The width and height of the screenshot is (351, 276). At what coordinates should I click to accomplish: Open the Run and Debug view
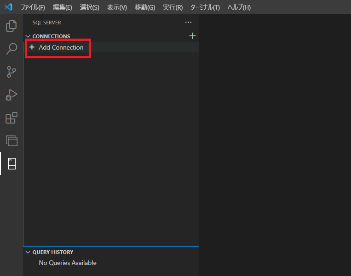pos(12,95)
